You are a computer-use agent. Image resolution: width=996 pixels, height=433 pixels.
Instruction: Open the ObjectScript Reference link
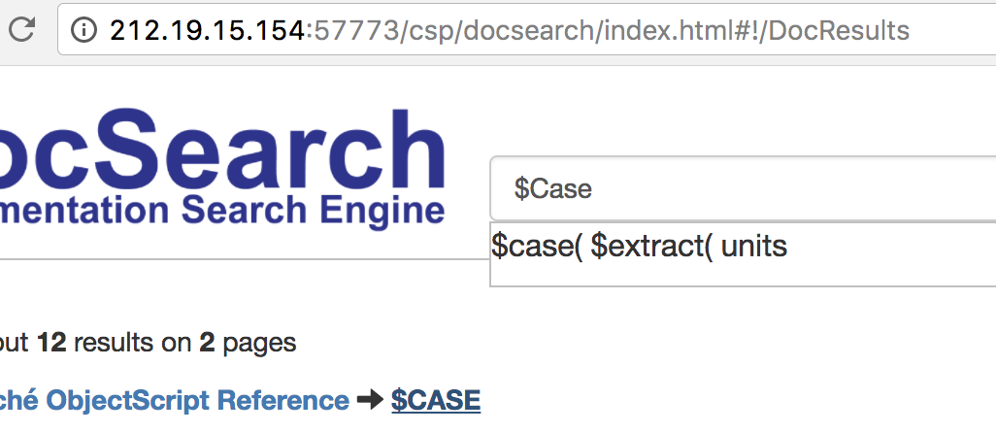click(x=174, y=401)
